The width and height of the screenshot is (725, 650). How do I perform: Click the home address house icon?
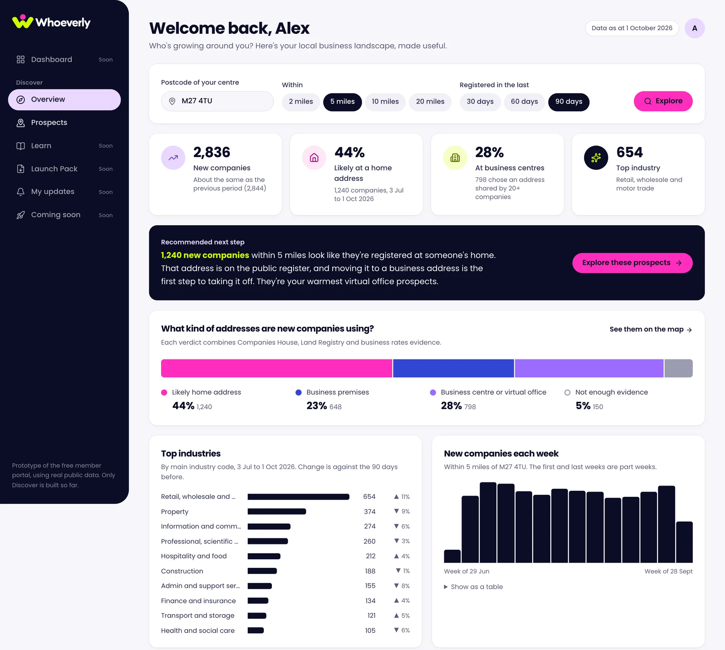314,158
